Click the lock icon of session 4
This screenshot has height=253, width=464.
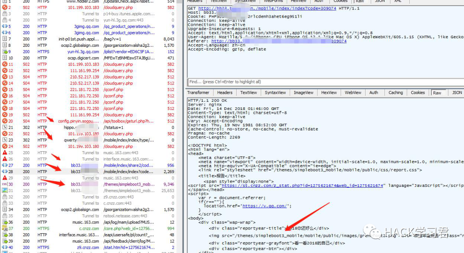pos(5,20)
